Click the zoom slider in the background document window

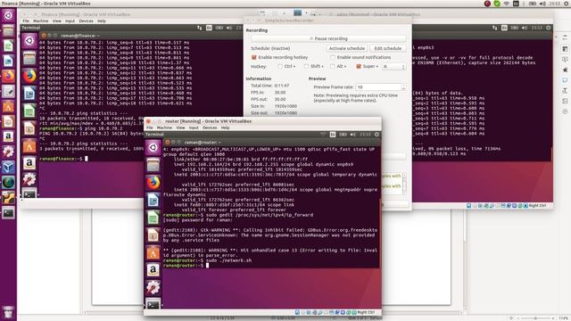coord(535,318)
